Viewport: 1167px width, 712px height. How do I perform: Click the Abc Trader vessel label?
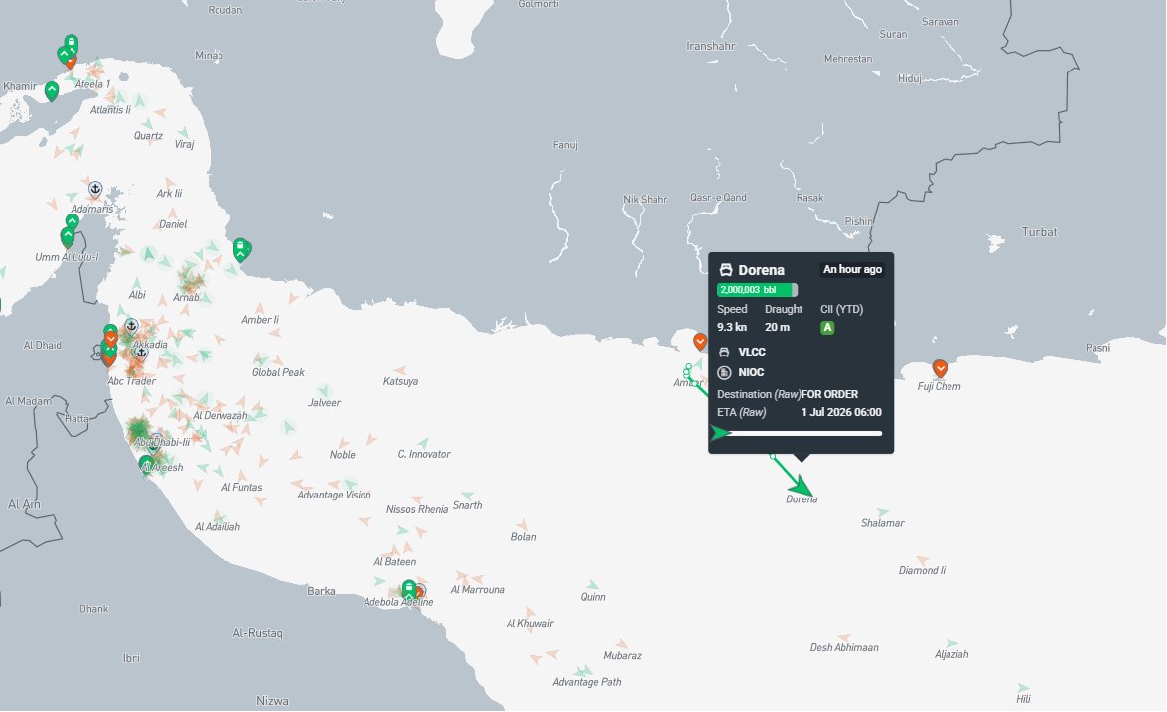pos(132,381)
